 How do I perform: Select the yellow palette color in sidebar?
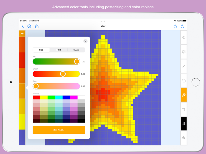22,122
